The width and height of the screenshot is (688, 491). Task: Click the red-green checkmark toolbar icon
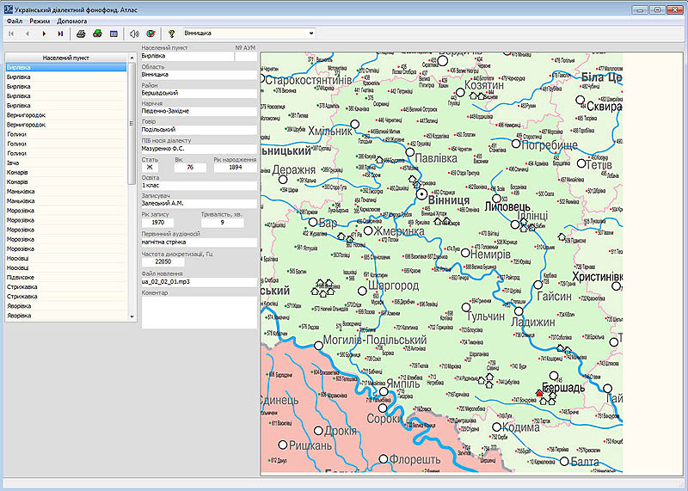click(150, 34)
